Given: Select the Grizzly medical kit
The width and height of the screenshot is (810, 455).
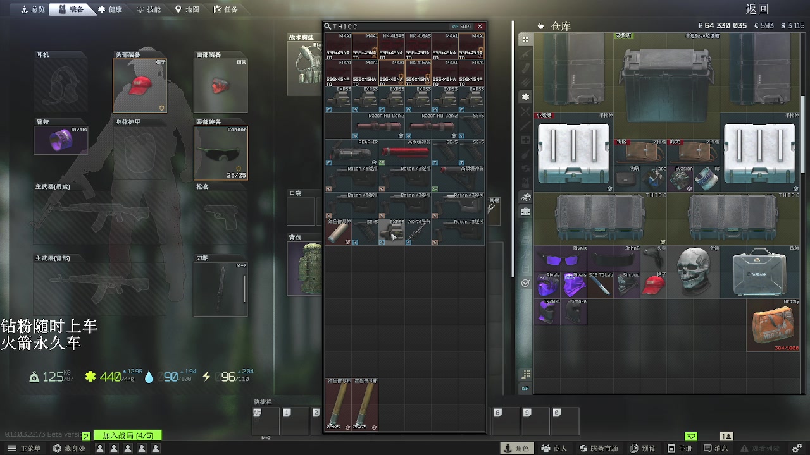Looking at the screenshot, I should coord(773,325).
